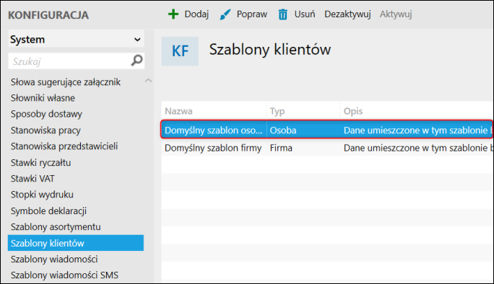Focus the Szukaj search field
494x284 pixels.
click(x=70, y=61)
